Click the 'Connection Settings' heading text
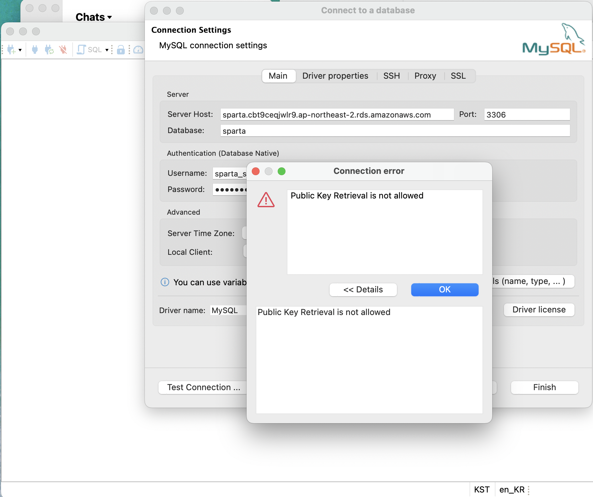Image resolution: width=593 pixels, height=497 pixels. 191,30
